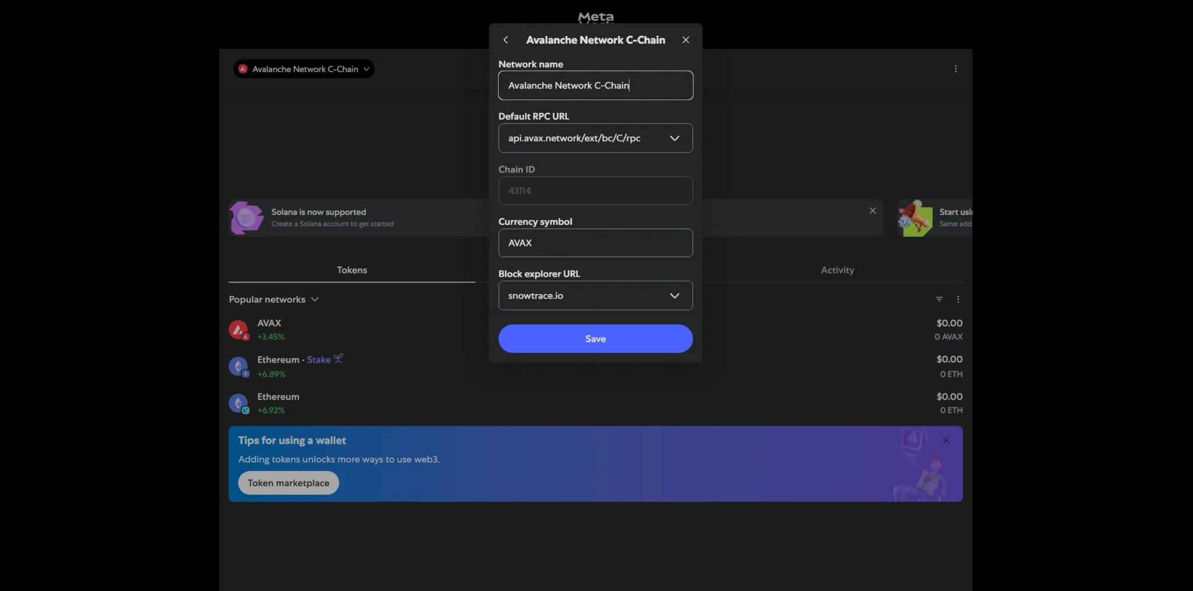The height and width of the screenshot is (591, 1193).
Task: Close the Tips for using a wallet banner
Action: (x=946, y=441)
